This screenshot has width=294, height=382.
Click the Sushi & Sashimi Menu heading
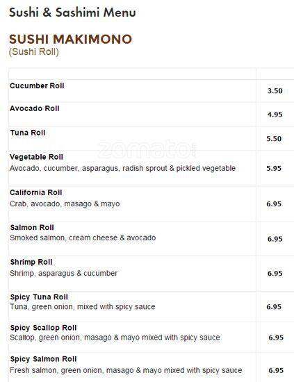coord(72,13)
